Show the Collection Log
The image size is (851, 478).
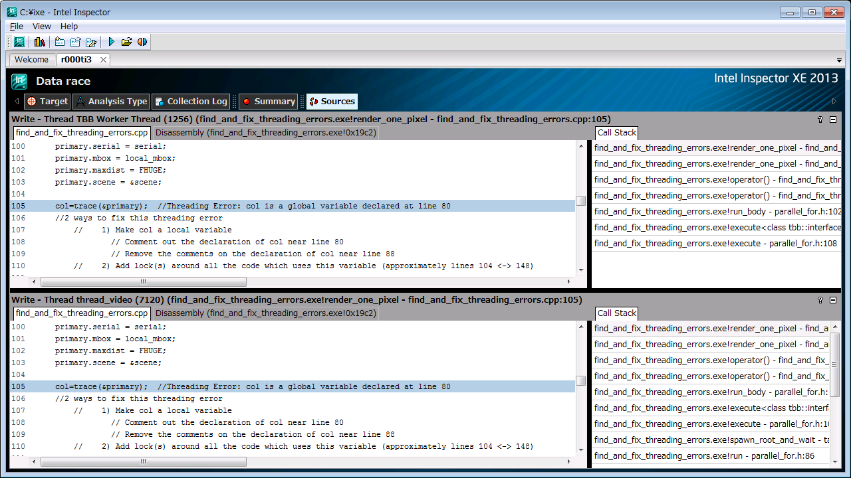[190, 102]
